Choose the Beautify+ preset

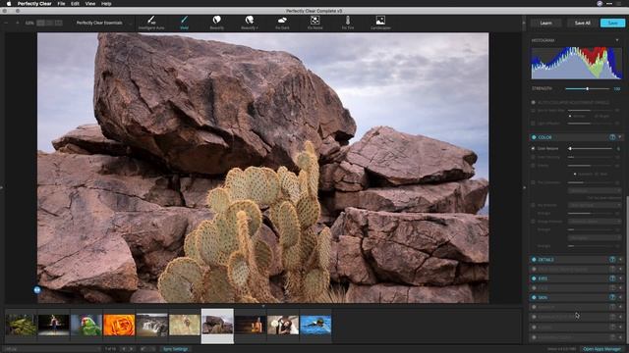point(249,23)
